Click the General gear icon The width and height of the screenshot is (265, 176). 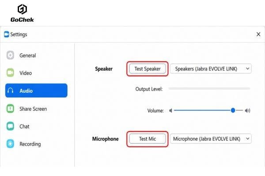[x=10, y=55]
